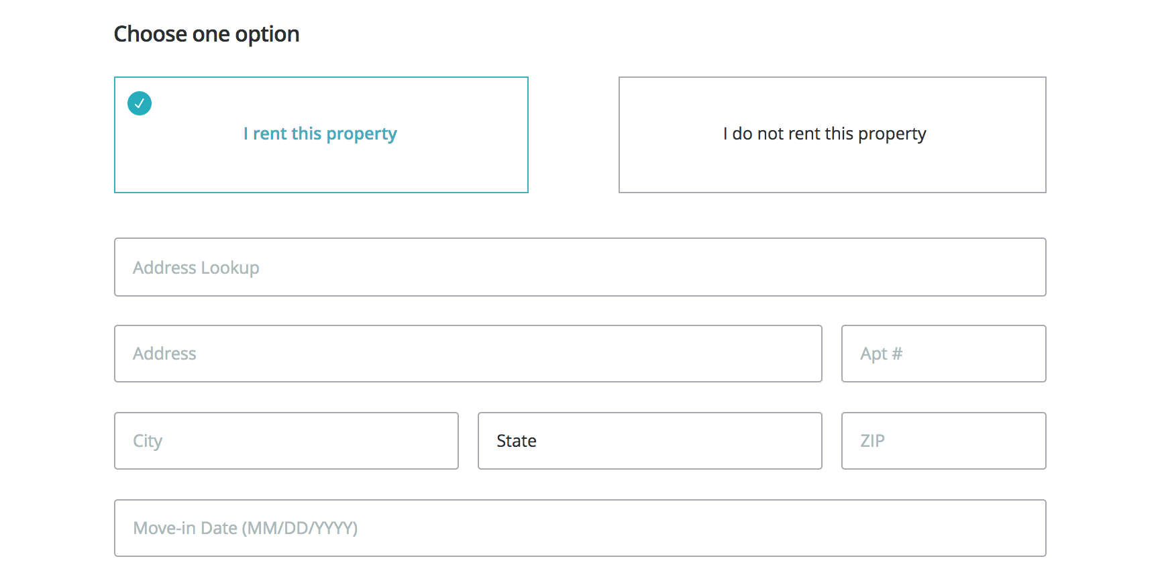Click the teal "I rent this property" label
The image size is (1162, 573).
[x=320, y=134]
